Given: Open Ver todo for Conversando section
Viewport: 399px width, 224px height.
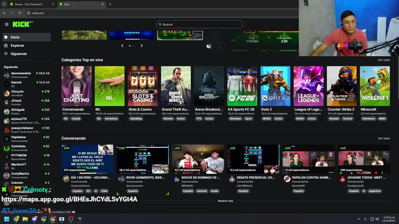Looking at the screenshot, I should [384, 138].
